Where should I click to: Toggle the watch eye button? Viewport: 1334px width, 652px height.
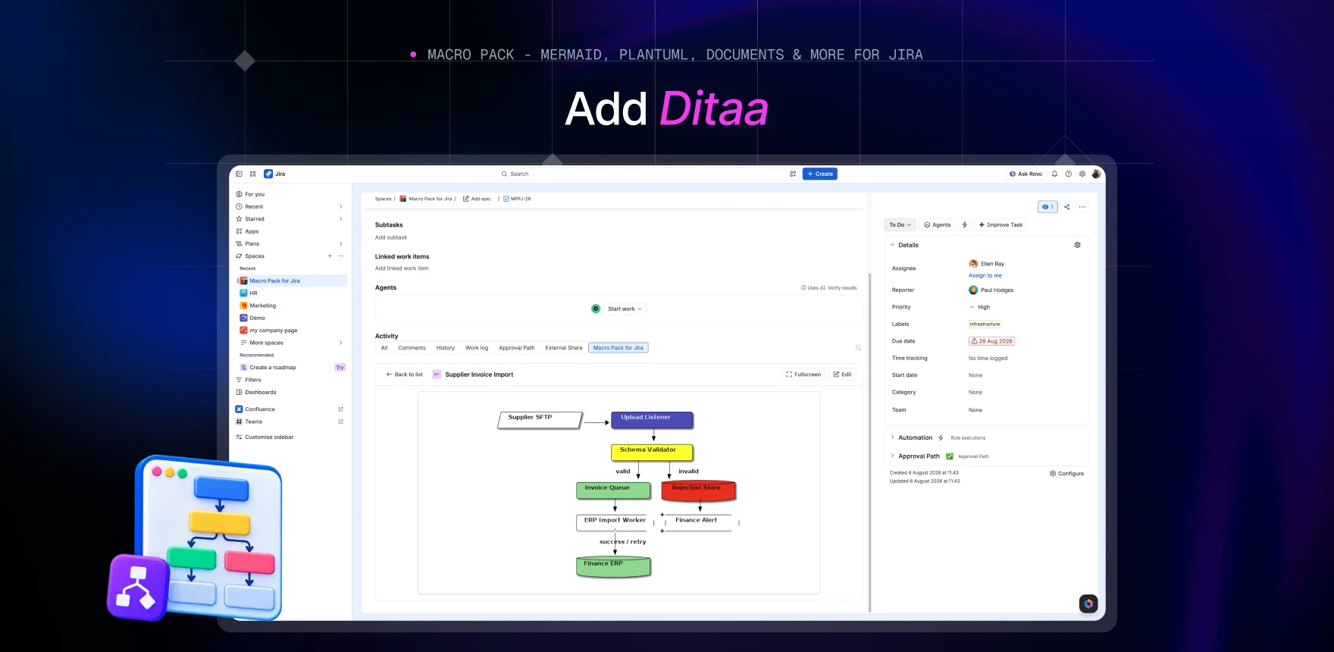pyautogui.click(x=1047, y=207)
